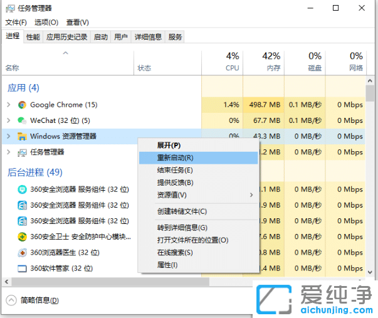Open the 选项(O) menu
The height and width of the screenshot is (318, 378).
(46, 23)
